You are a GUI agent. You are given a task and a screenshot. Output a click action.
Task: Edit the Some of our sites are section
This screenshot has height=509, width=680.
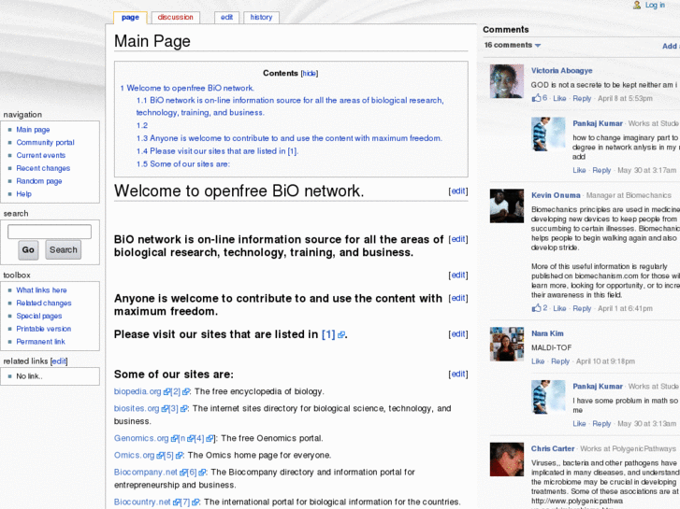(x=458, y=375)
